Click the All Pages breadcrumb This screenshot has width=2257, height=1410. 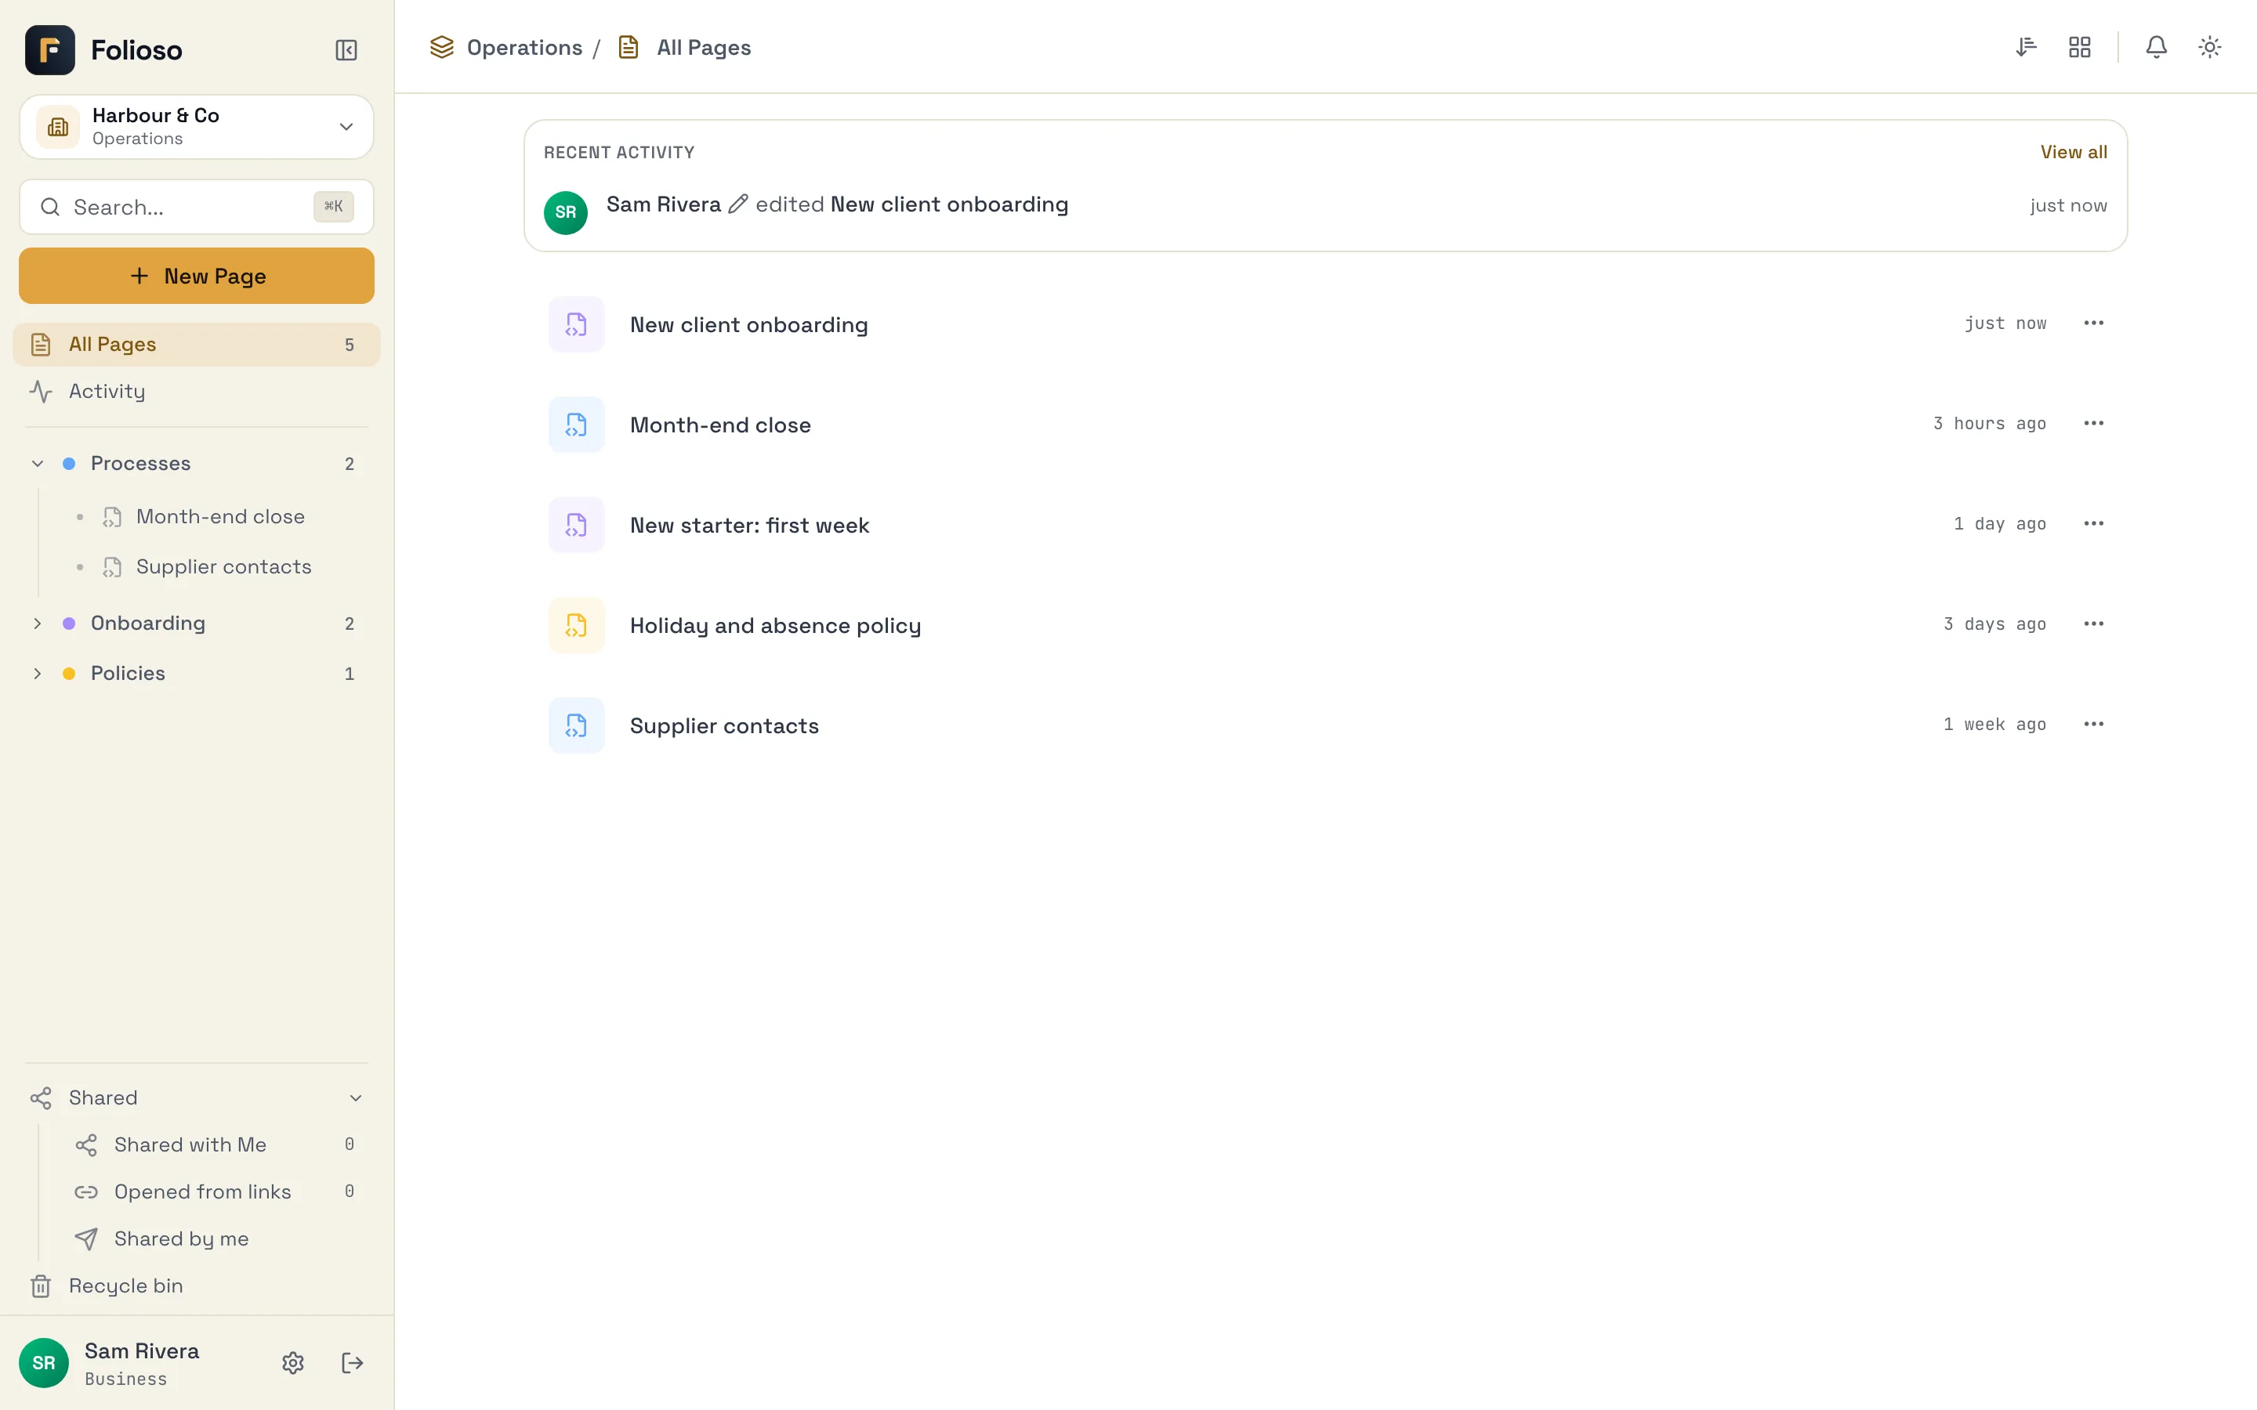click(x=703, y=48)
